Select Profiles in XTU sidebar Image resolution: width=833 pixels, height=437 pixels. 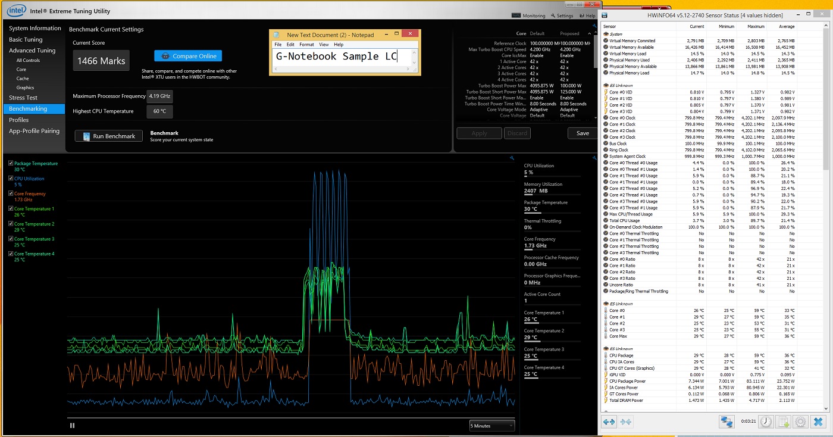pyautogui.click(x=18, y=120)
